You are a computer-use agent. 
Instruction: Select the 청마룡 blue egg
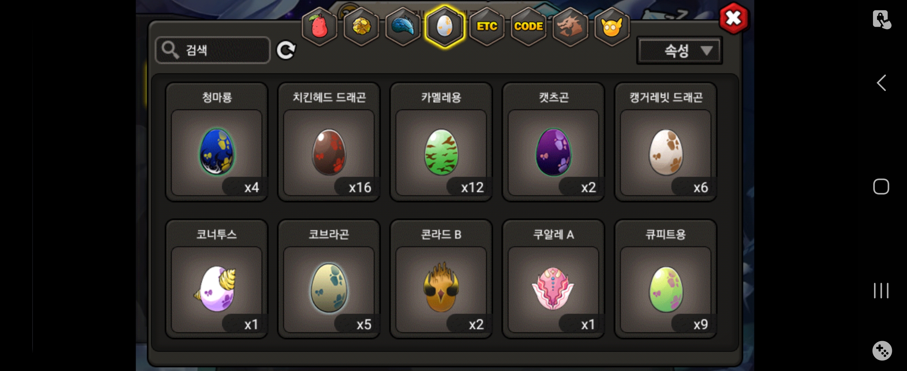[216, 142]
